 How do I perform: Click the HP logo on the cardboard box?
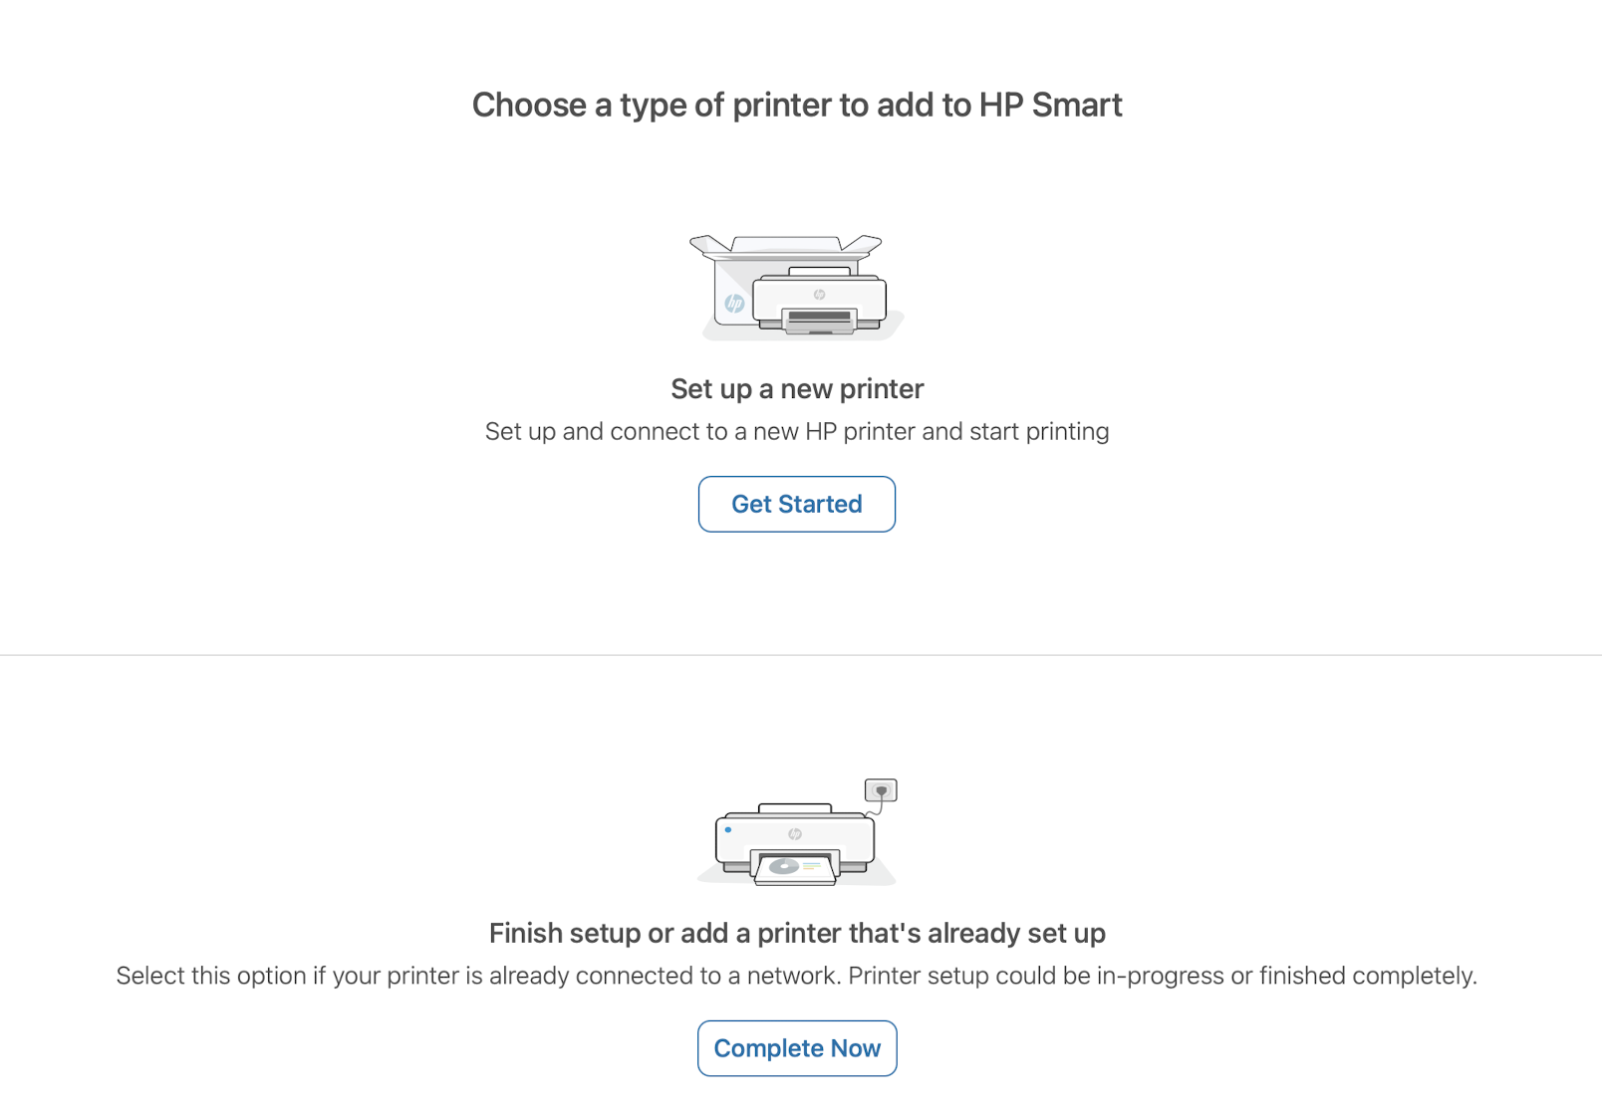(734, 304)
